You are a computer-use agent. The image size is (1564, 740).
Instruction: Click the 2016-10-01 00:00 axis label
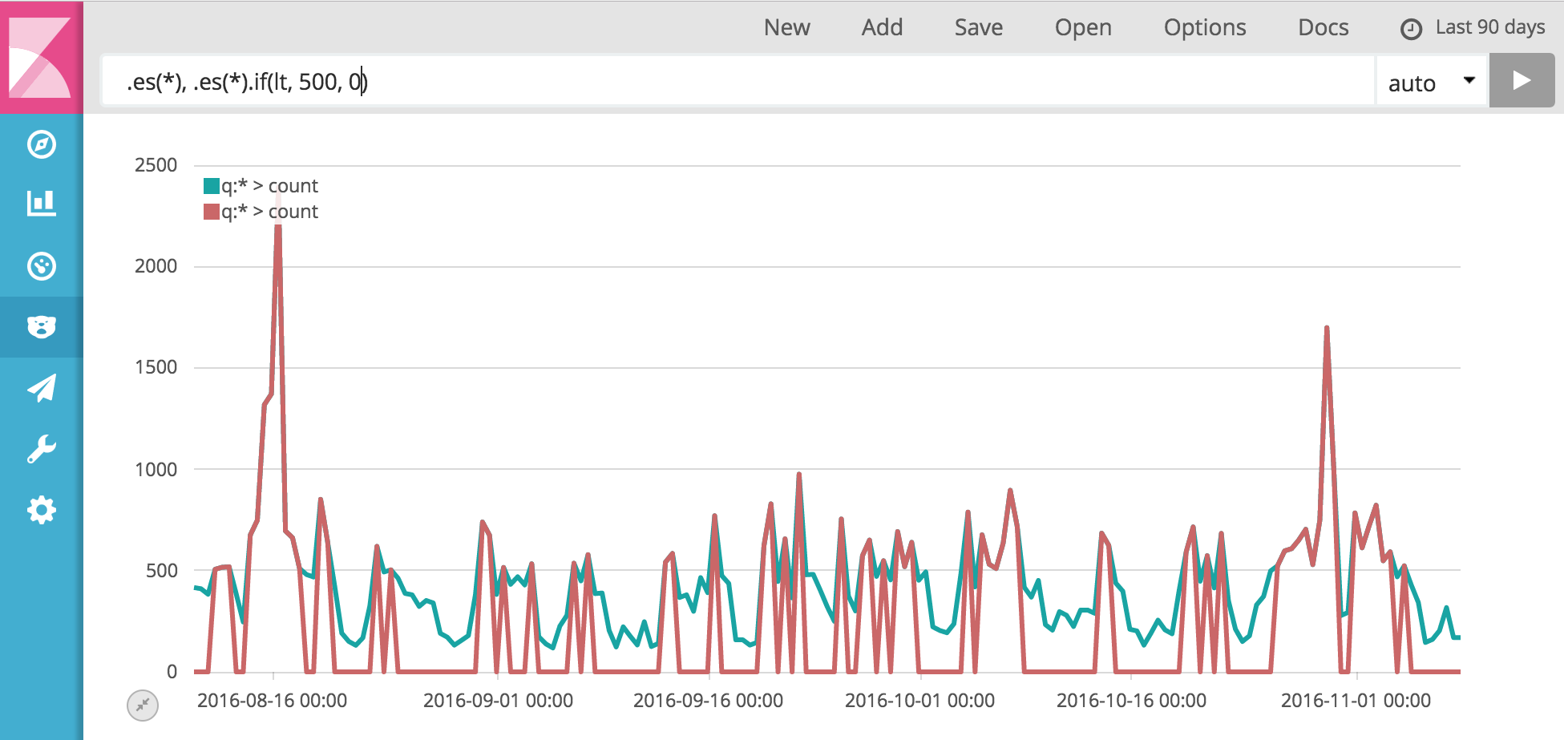pos(919,701)
